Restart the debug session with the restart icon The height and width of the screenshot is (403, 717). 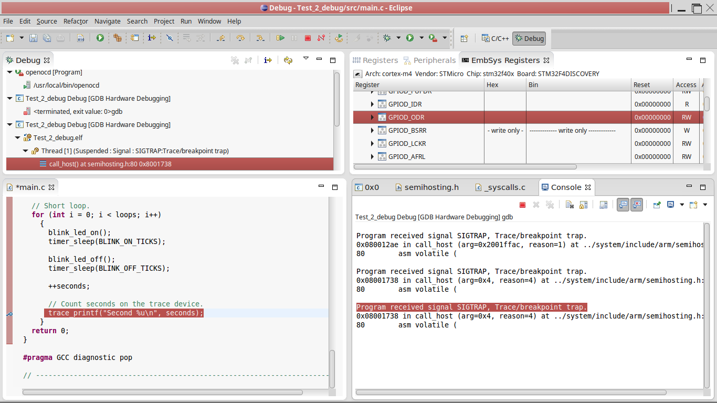tap(339, 38)
